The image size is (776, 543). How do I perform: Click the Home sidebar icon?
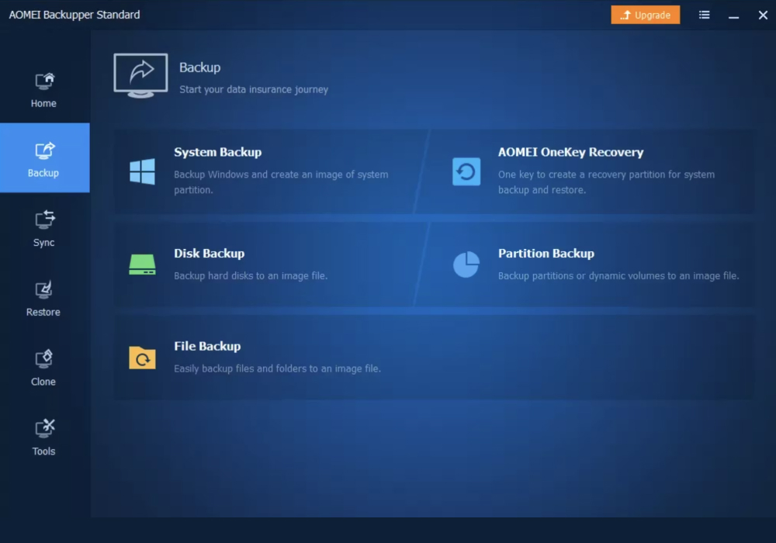pyautogui.click(x=44, y=81)
